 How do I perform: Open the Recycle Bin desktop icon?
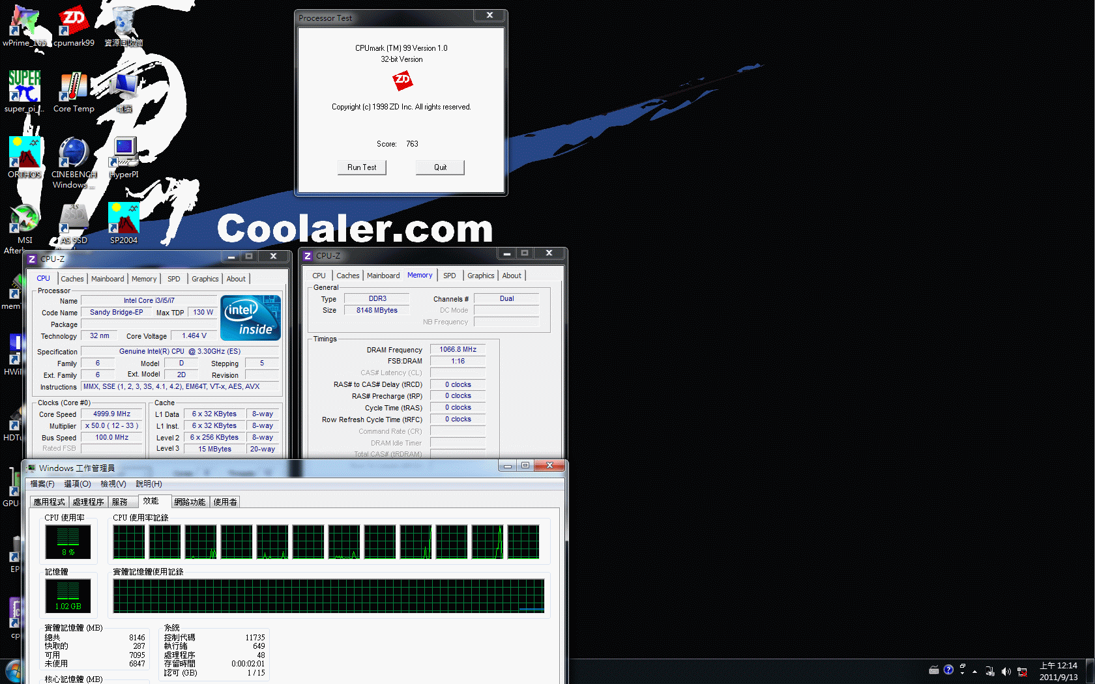tap(124, 26)
